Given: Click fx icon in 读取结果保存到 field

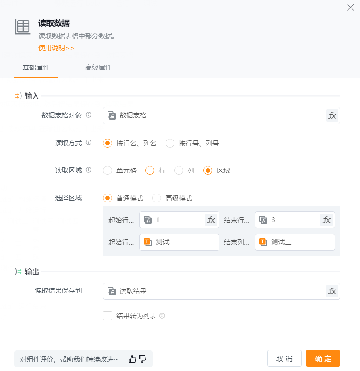Looking at the screenshot, I should click(x=332, y=291).
